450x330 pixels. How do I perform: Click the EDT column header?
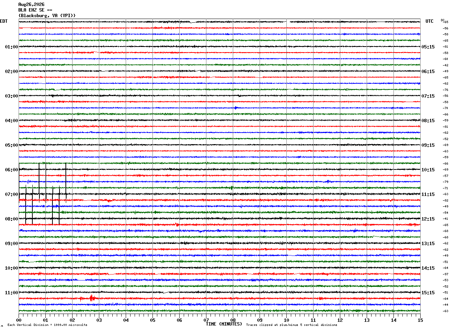pyautogui.click(x=4, y=21)
